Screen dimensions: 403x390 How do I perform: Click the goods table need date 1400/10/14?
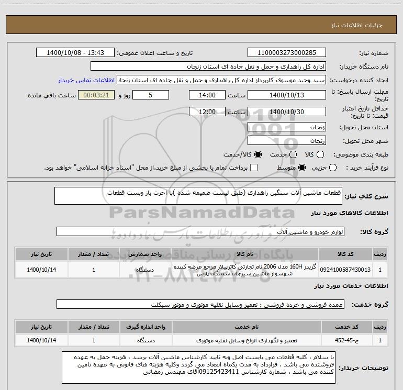[41, 270]
